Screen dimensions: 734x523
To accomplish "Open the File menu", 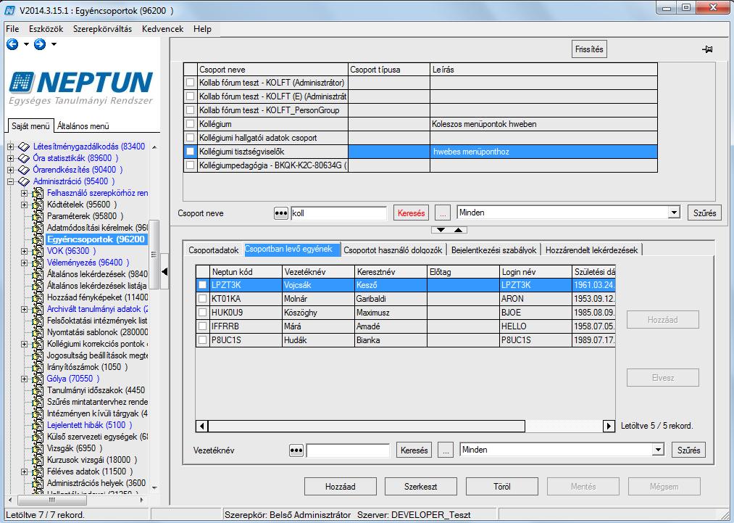I will 12,28.
